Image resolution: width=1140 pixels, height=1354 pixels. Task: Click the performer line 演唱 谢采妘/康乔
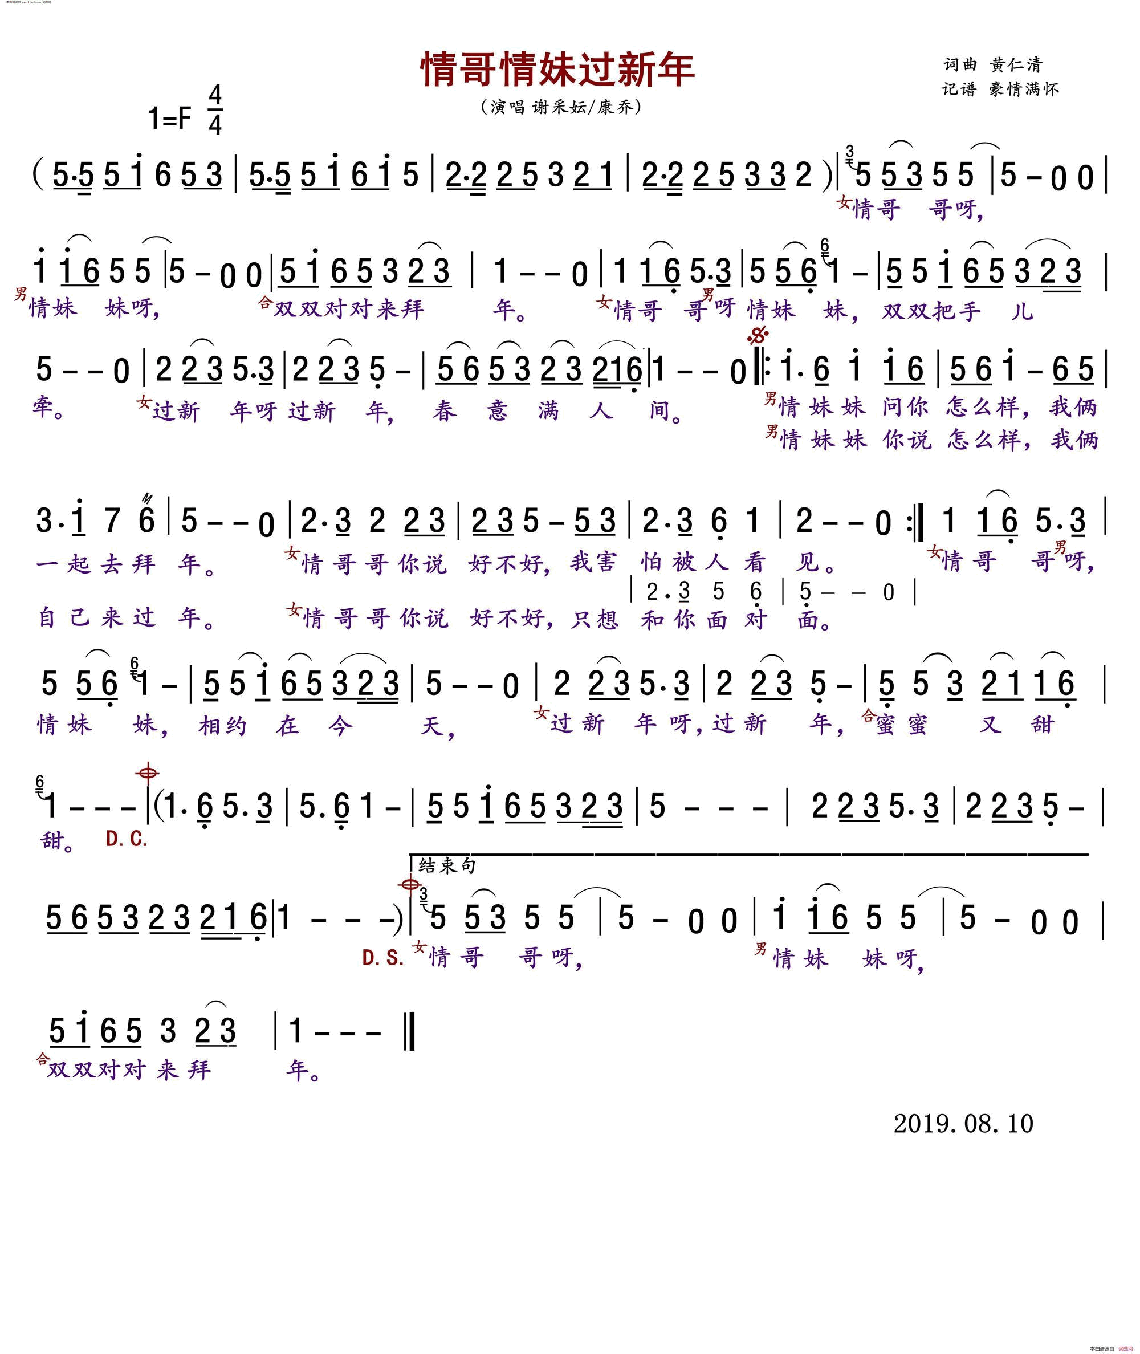coord(561,107)
